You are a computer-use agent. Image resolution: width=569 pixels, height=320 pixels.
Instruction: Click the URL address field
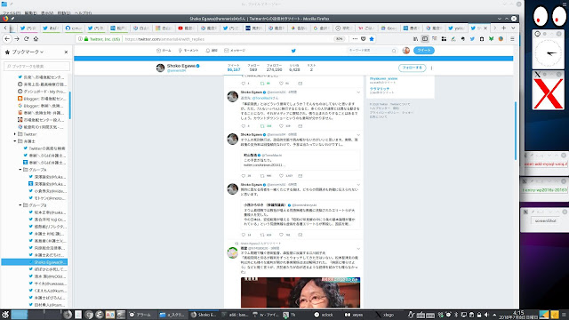[225, 39]
